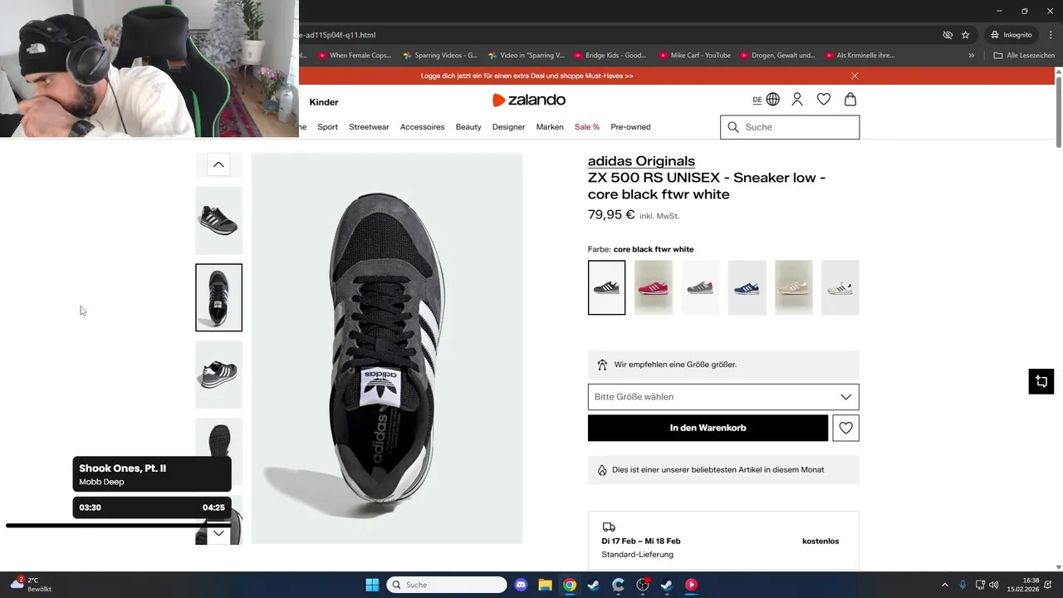Open Windows Start menu
This screenshot has height=598, width=1063.
pyautogui.click(x=372, y=585)
